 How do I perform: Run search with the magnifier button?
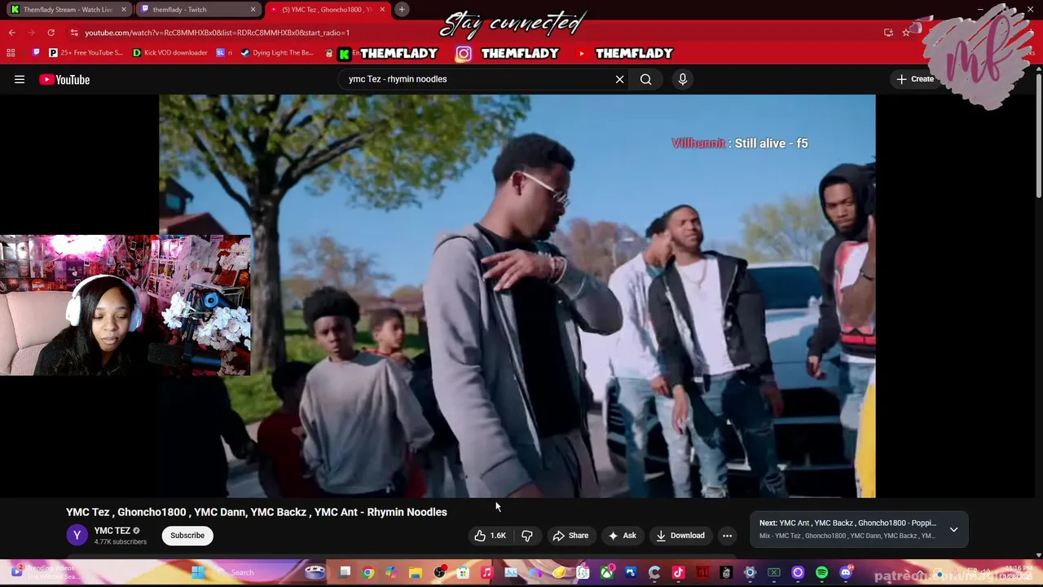pyautogui.click(x=645, y=79)
